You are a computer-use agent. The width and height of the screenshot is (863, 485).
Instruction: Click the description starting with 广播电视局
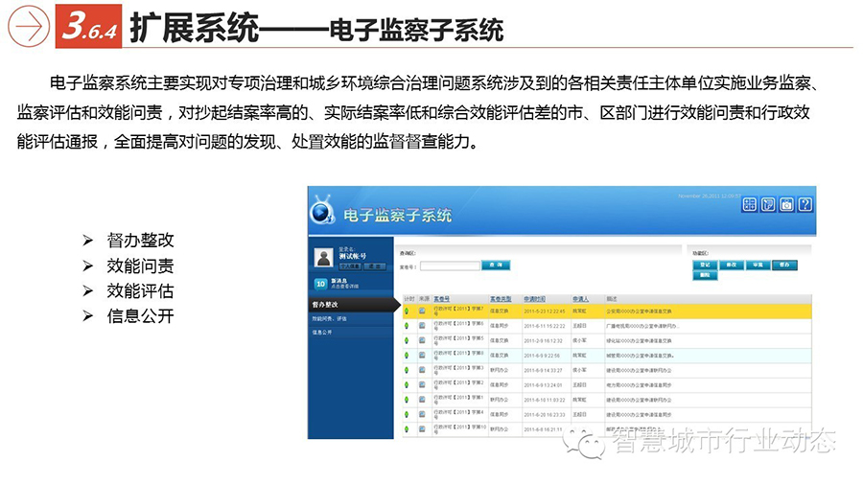642,326
